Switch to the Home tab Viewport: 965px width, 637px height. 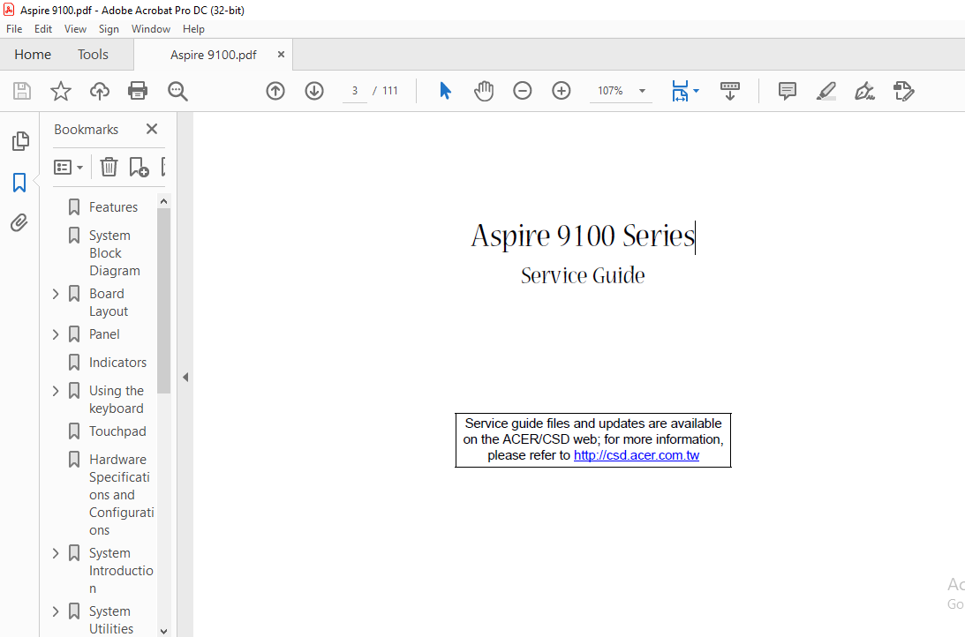tap(33, 55)
